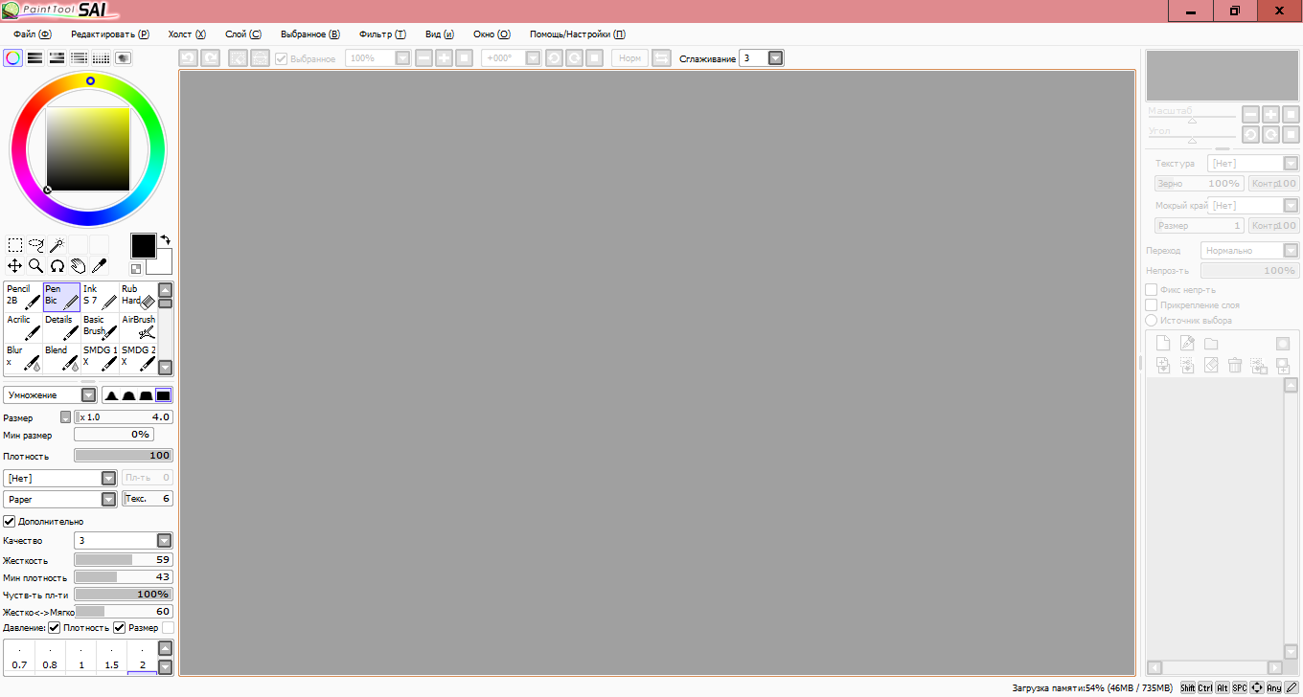Swap foreground and background colors arrow
This screenshot has height=697, width=1303.
coord(165,239)
